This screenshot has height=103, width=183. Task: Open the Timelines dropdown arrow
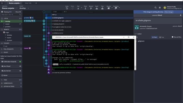(x=119, y=8)
